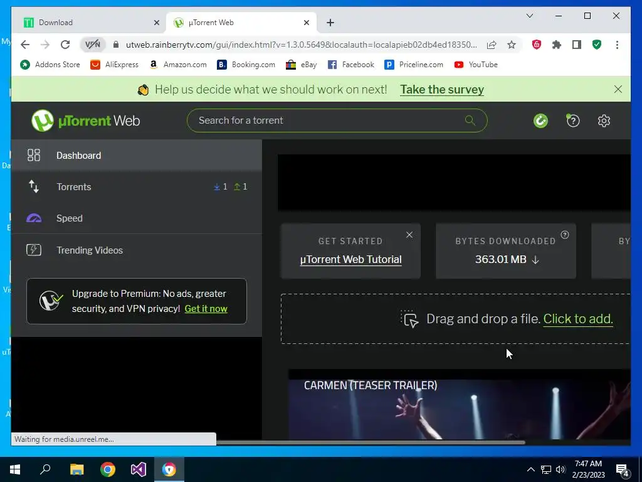Screen dimensions: 642x482
Task: Open the Speed sidebar item
Action: (136, 218)
